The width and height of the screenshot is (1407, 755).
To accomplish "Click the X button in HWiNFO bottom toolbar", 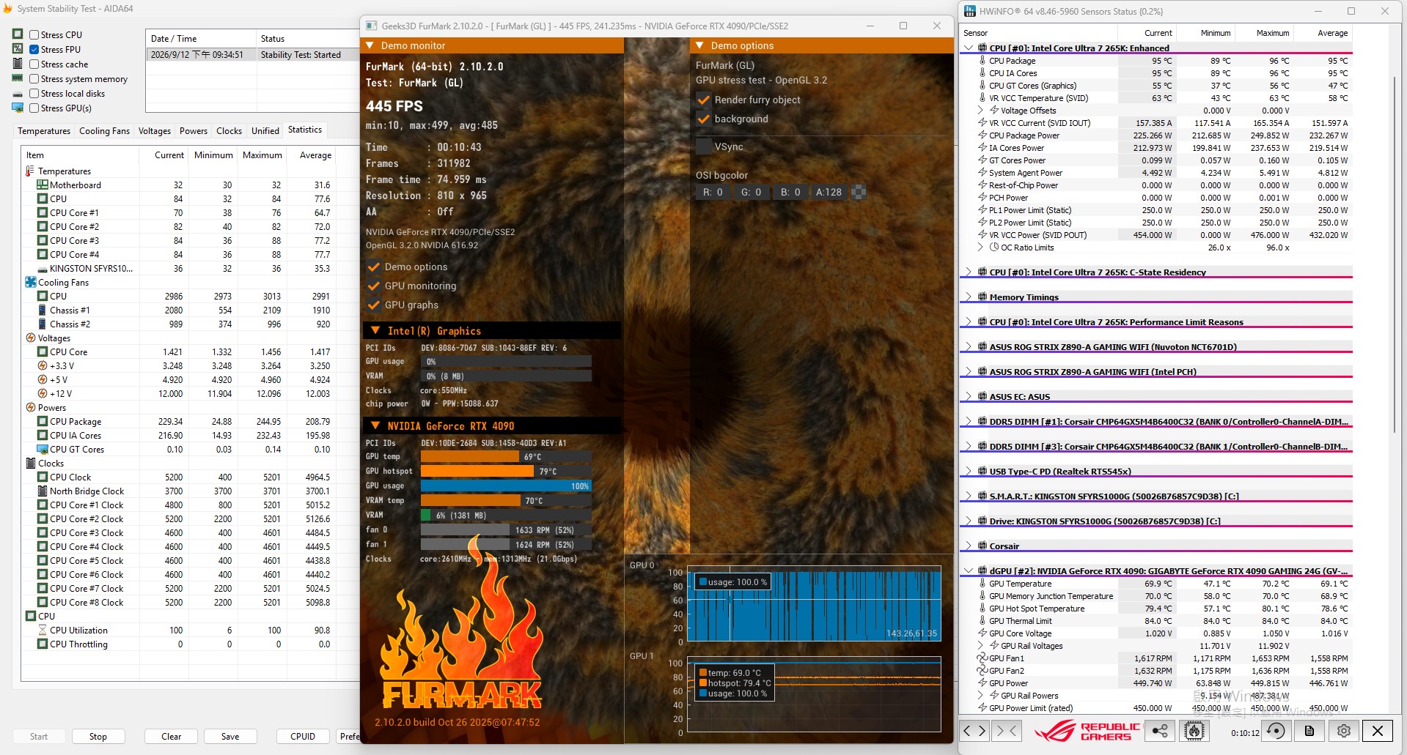I will tap(1378, 731).
